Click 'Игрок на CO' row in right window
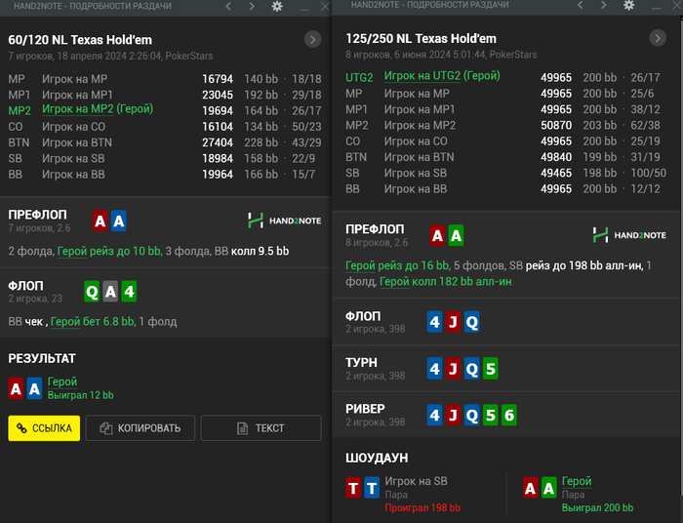 (415, 141)
